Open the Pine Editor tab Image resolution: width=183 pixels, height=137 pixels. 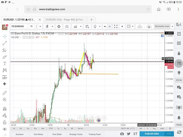[57, 134]
